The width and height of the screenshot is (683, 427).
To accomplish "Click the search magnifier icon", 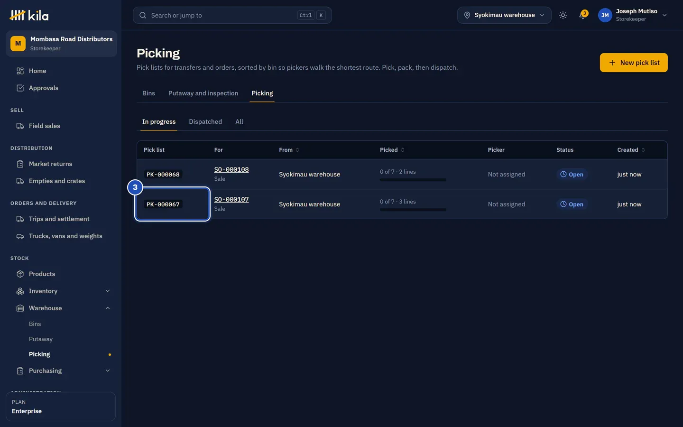I will pos(143,15).
